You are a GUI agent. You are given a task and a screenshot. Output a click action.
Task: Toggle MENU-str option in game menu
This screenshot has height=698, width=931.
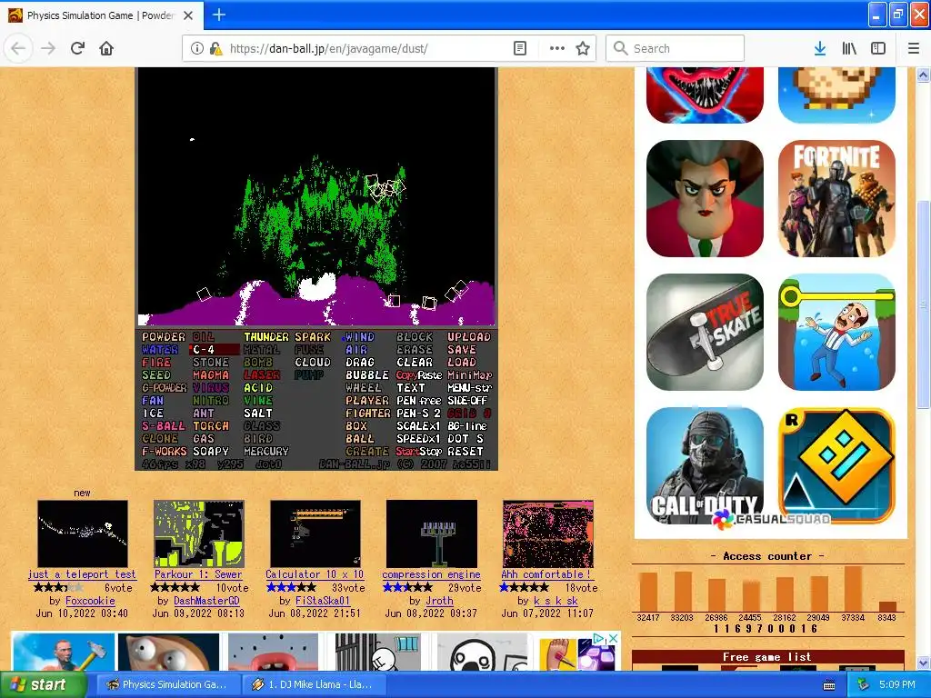coord(470,387)
